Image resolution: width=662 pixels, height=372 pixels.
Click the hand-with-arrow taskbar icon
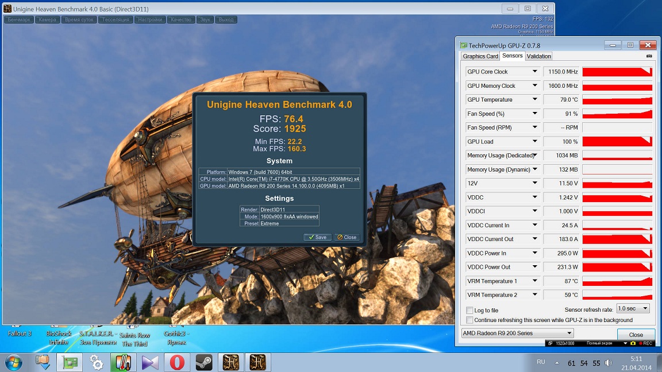[x=43, y=362]
